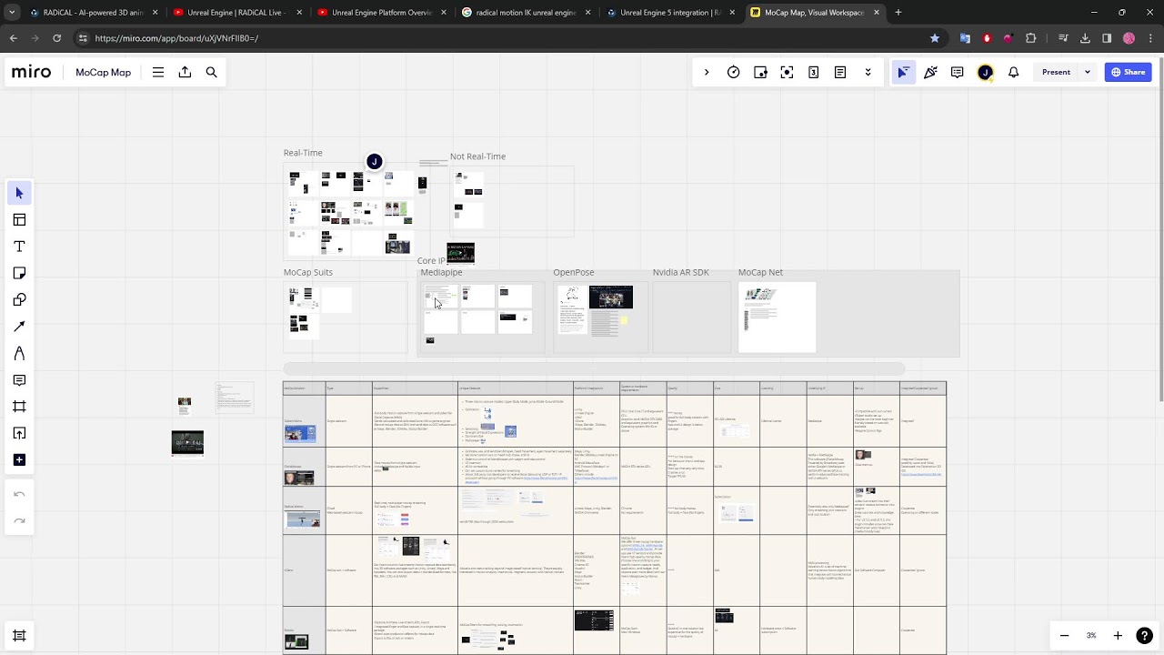Select the MoCap Net frame title
Image resolution: width=1164 pixels, height=655 pixels.
coord(760,272)
